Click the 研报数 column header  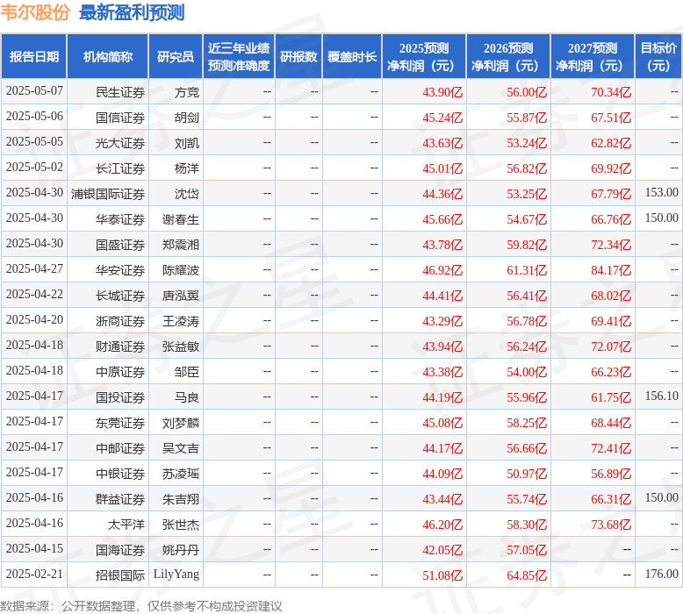click(x=298, y=57)
